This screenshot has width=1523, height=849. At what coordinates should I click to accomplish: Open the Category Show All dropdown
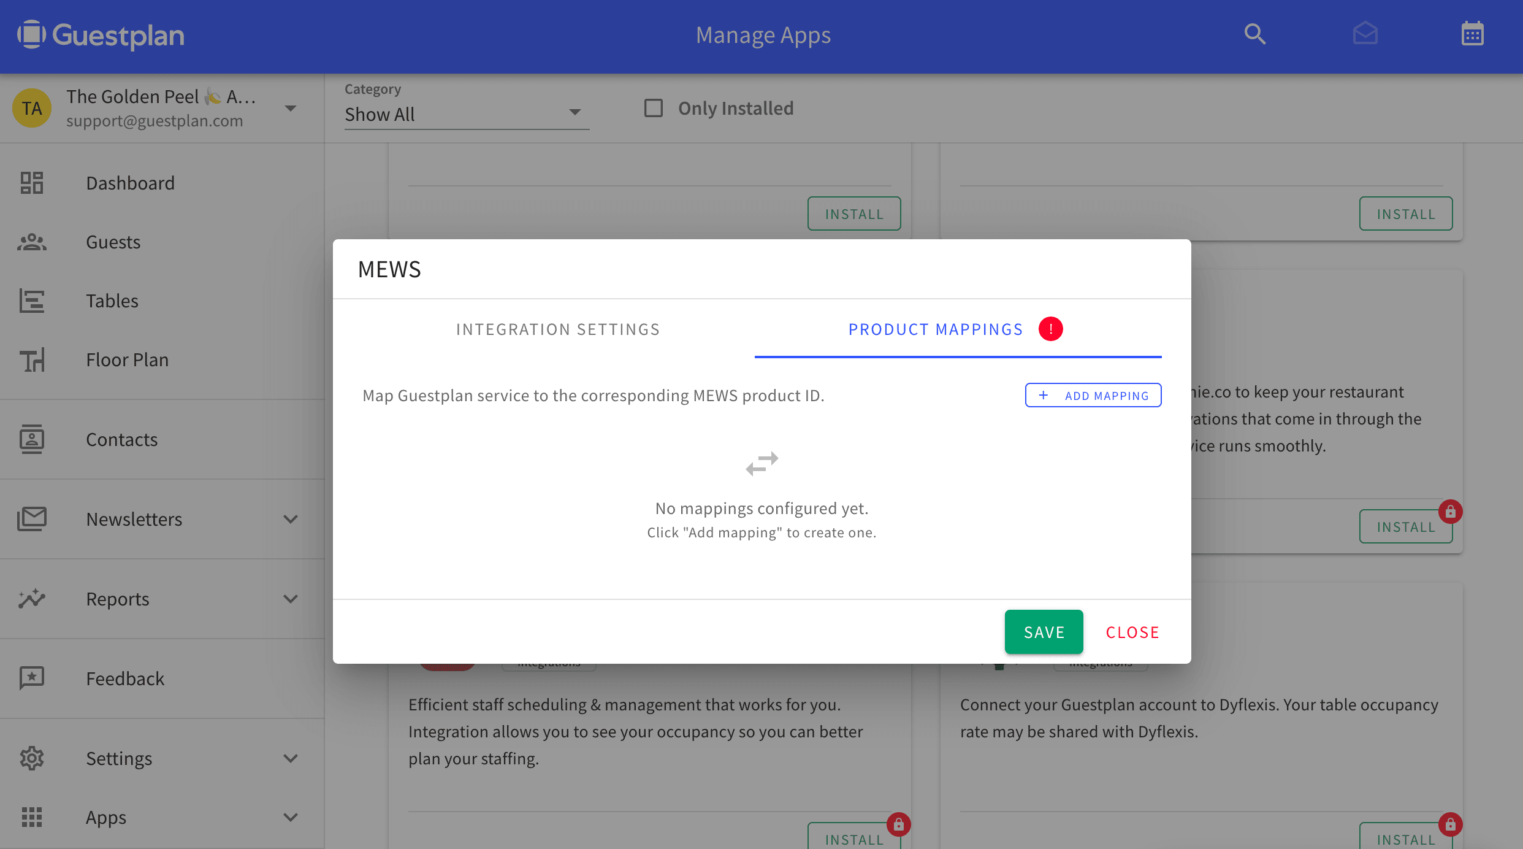click(467, 114)
